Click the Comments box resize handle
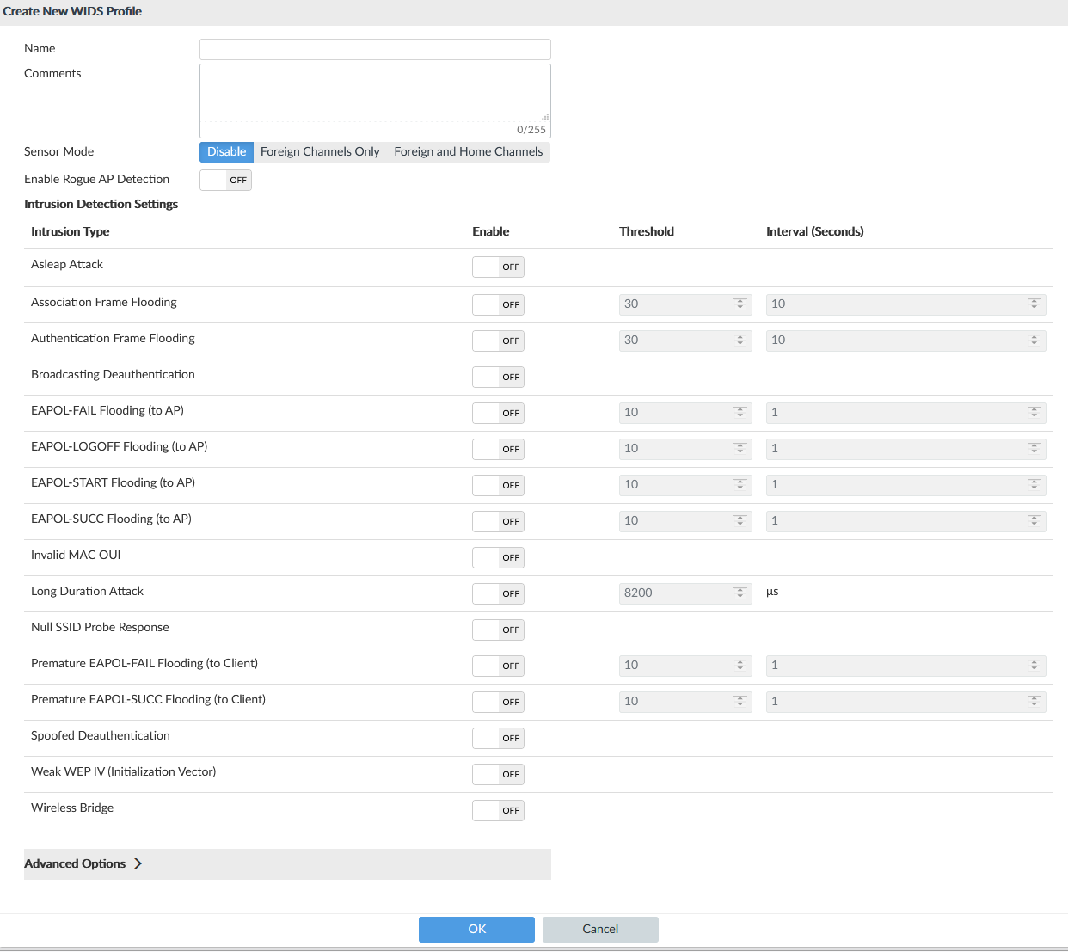The image size is (1068, 952). 545,117
